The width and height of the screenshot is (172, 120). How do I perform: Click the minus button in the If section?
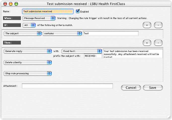158,25
